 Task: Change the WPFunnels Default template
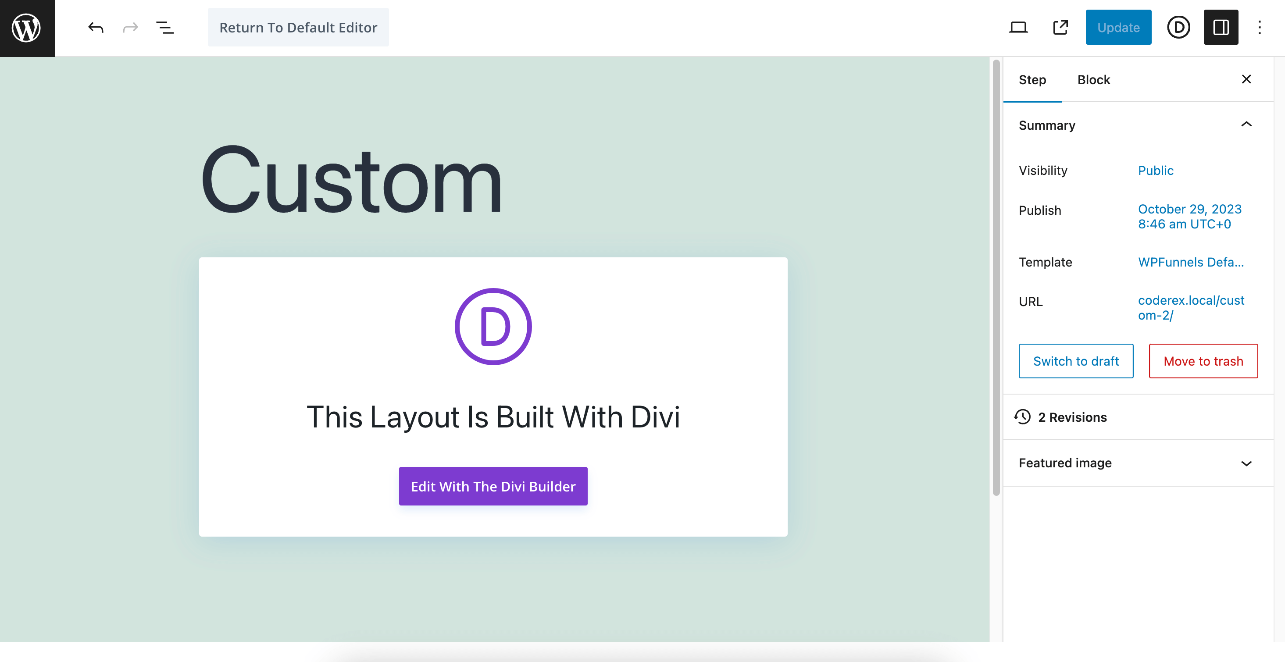(1191, 262)
